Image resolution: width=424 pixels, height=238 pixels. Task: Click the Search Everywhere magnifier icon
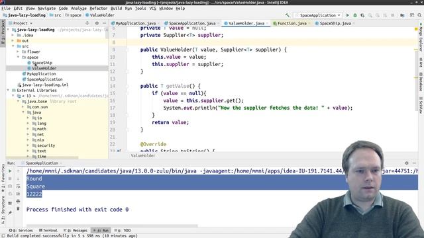click(x=419, y=15)
